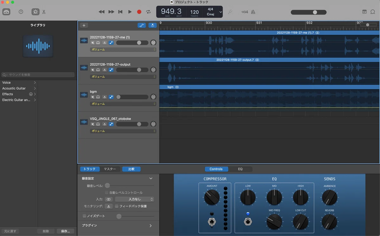380x236 pixels.
Task: Click the 削除 delete button
Action: click(x=46, y=231)
